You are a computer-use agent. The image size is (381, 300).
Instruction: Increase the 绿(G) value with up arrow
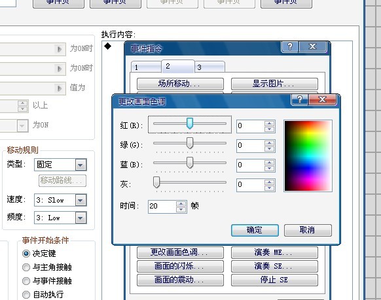tap(269, 143)
